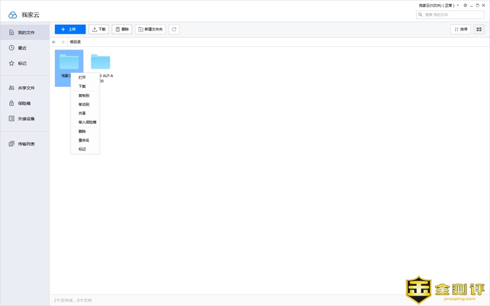490x306 pixels.
Task: Open the settings gear icon
Action: pyautogui.click(x=465, y=5)
